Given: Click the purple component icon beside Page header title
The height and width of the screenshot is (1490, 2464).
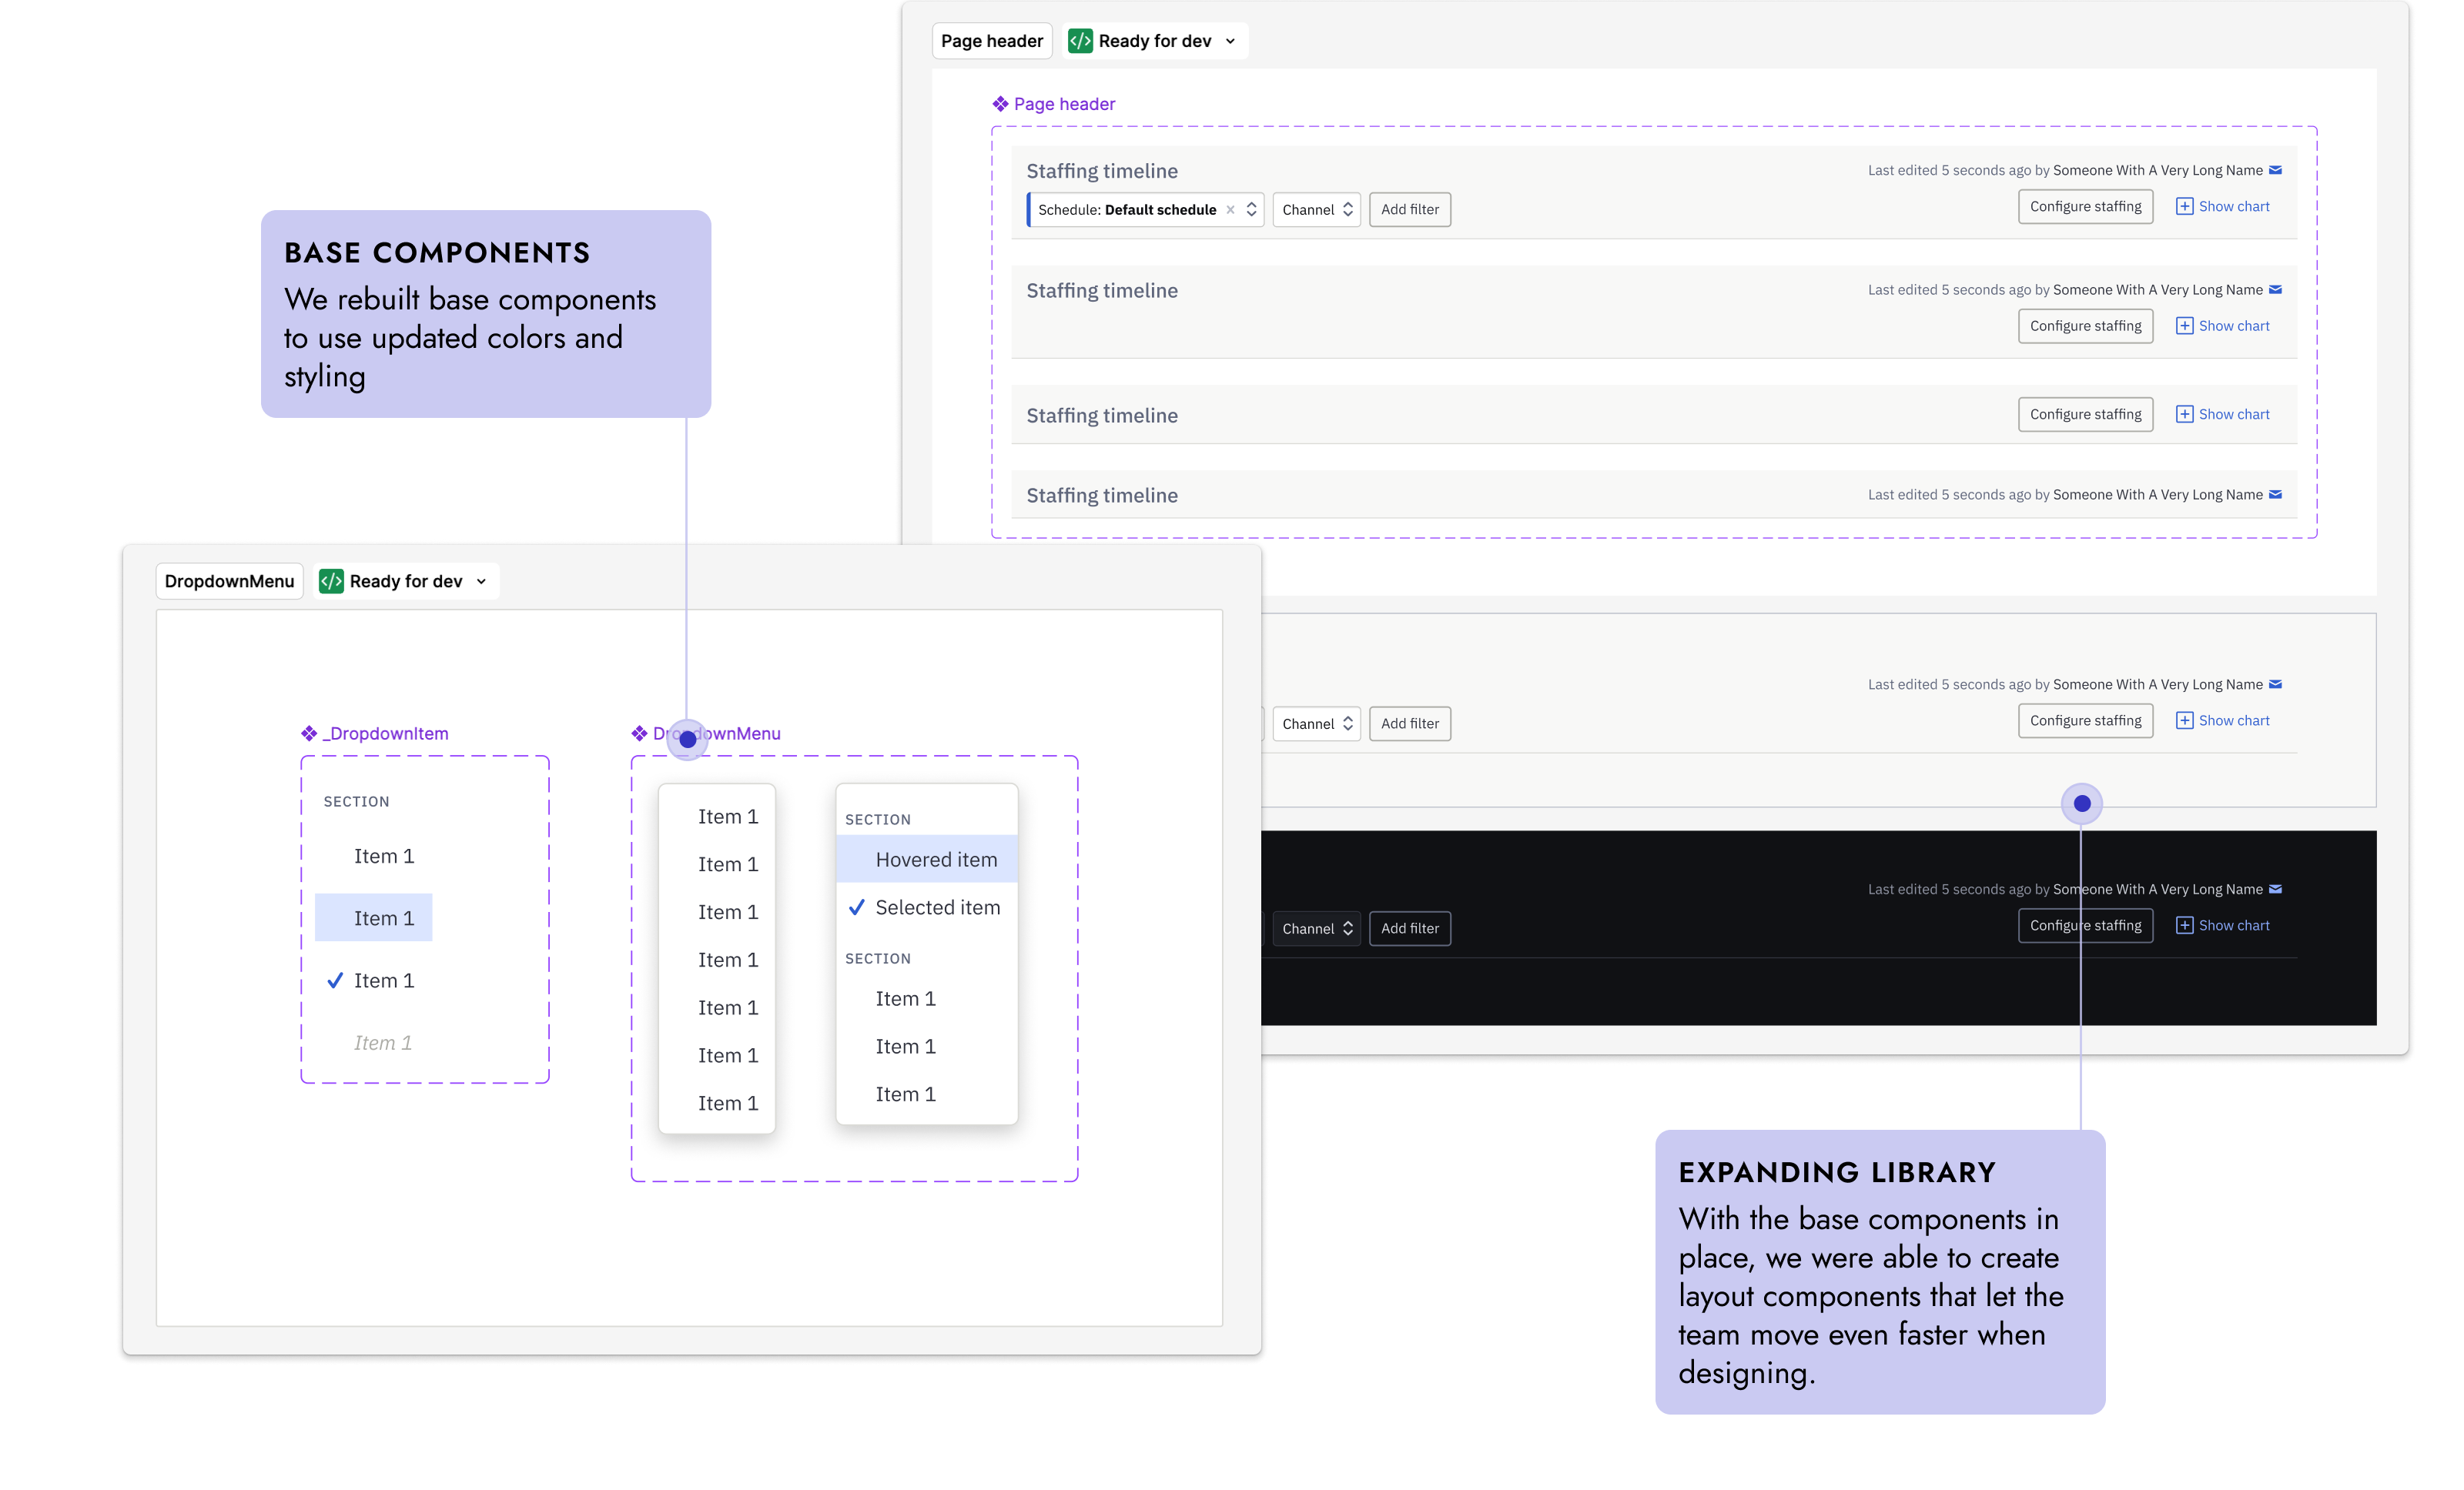Looking at the screenshot, I should click(x=1000, y=104).
